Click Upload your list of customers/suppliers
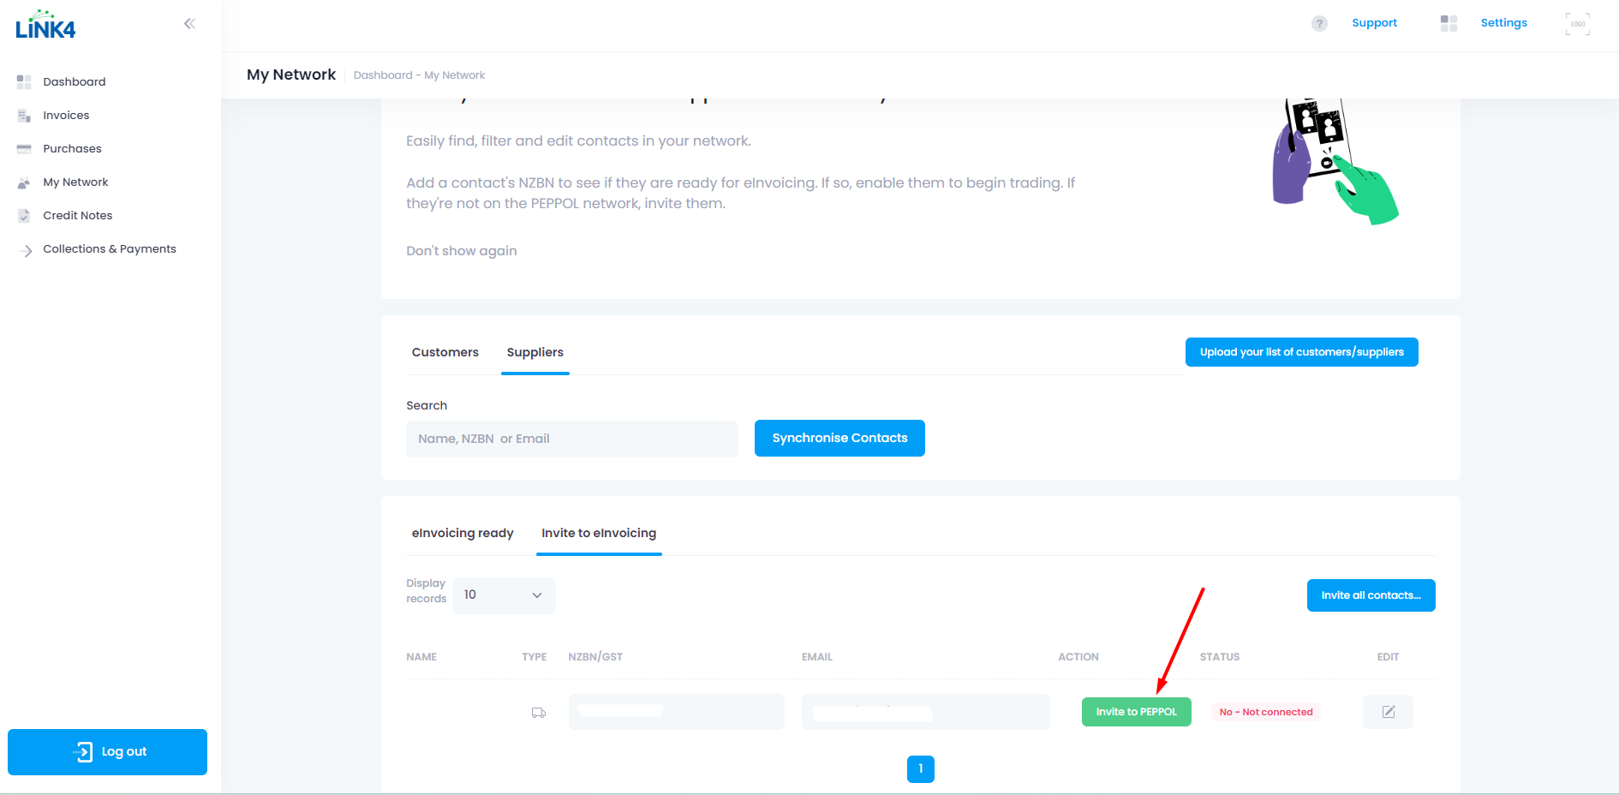This screenshot has height=795, width=1619. (1301, 352)
